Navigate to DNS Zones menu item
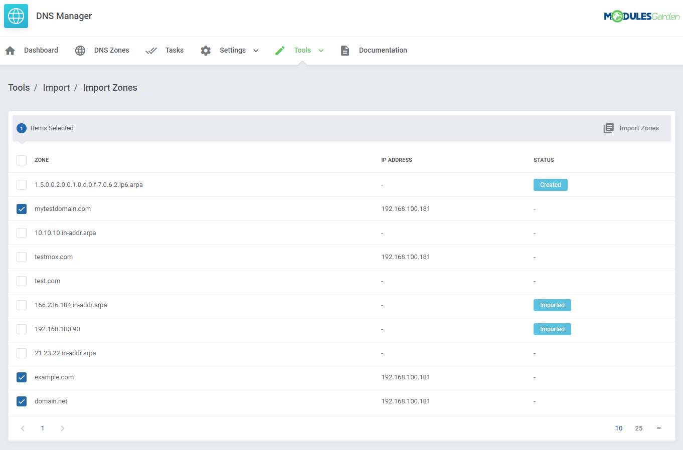The image size is (683, 450). pos(111,50)
